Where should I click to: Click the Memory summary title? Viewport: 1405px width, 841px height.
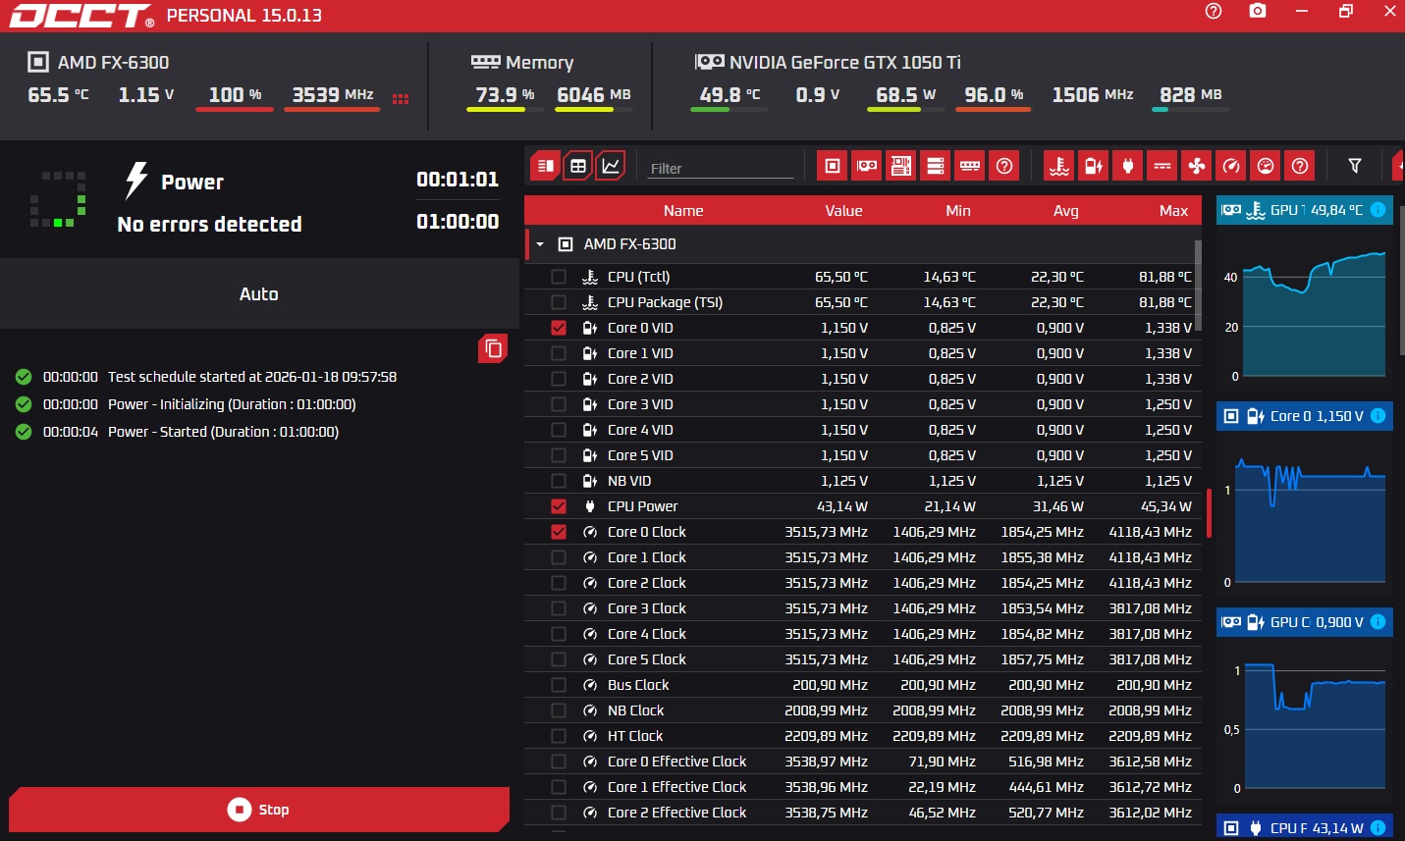(x=539, y=62)
